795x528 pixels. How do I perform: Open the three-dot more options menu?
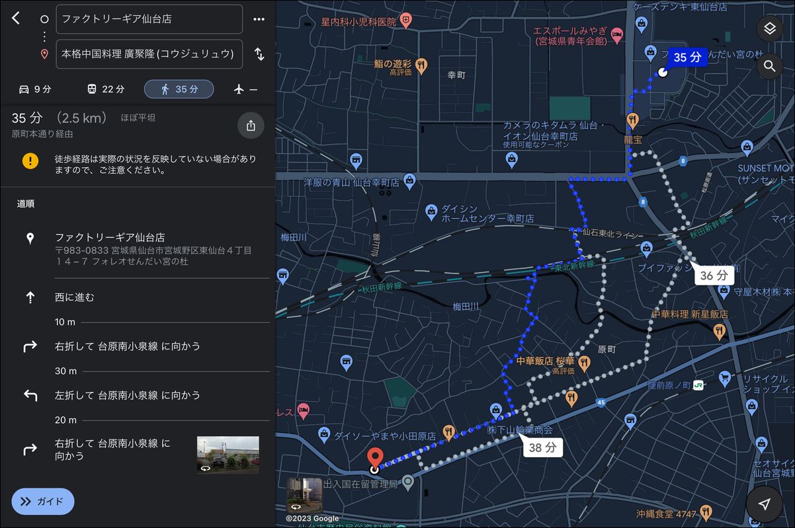(259, 19)
